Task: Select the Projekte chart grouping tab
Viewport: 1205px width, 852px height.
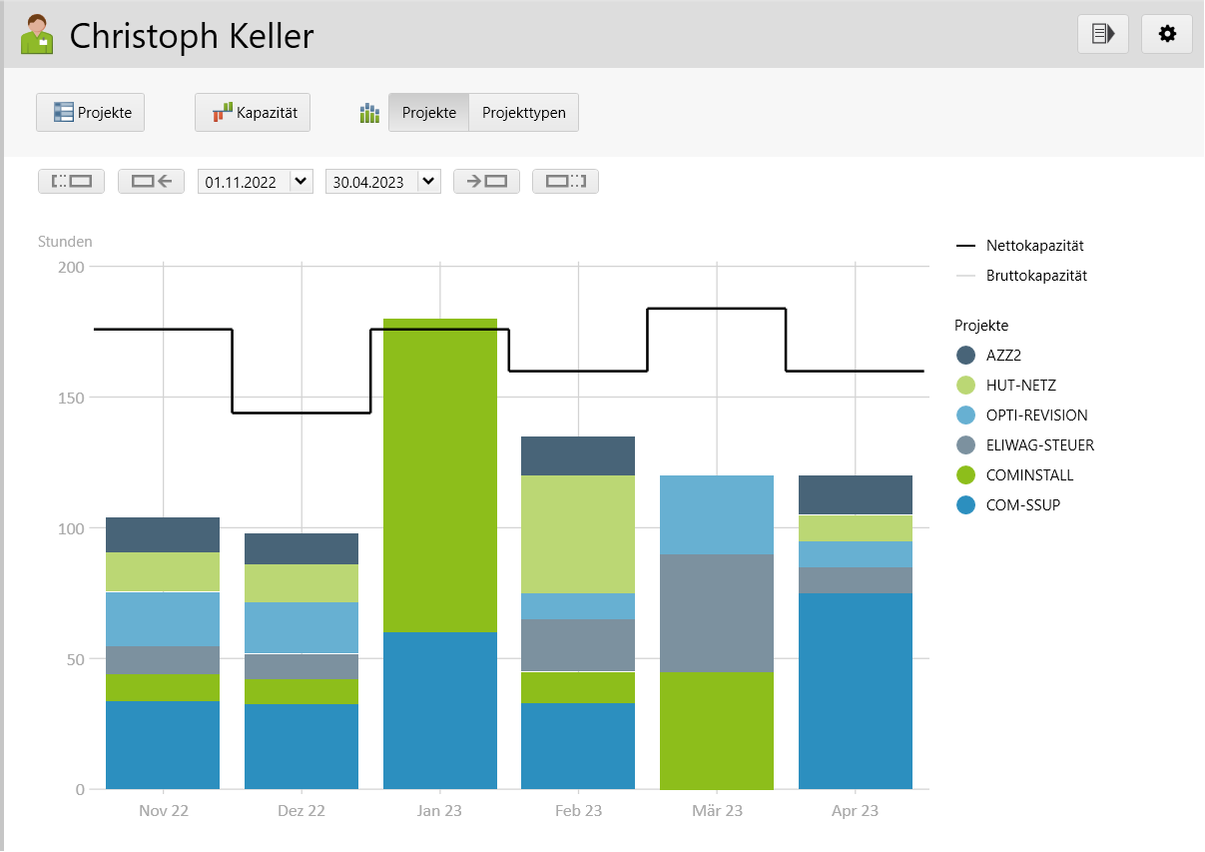Action: (428, 113)
